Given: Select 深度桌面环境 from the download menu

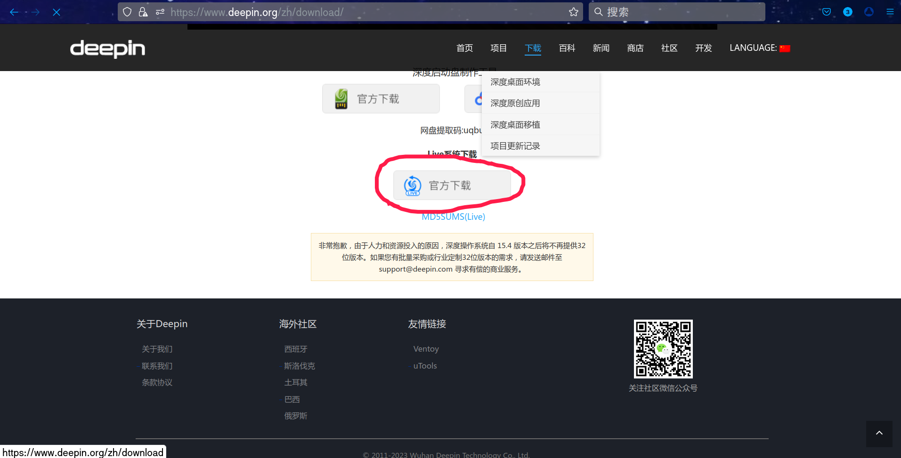Looking at the screenshot, I should (514, 81).
